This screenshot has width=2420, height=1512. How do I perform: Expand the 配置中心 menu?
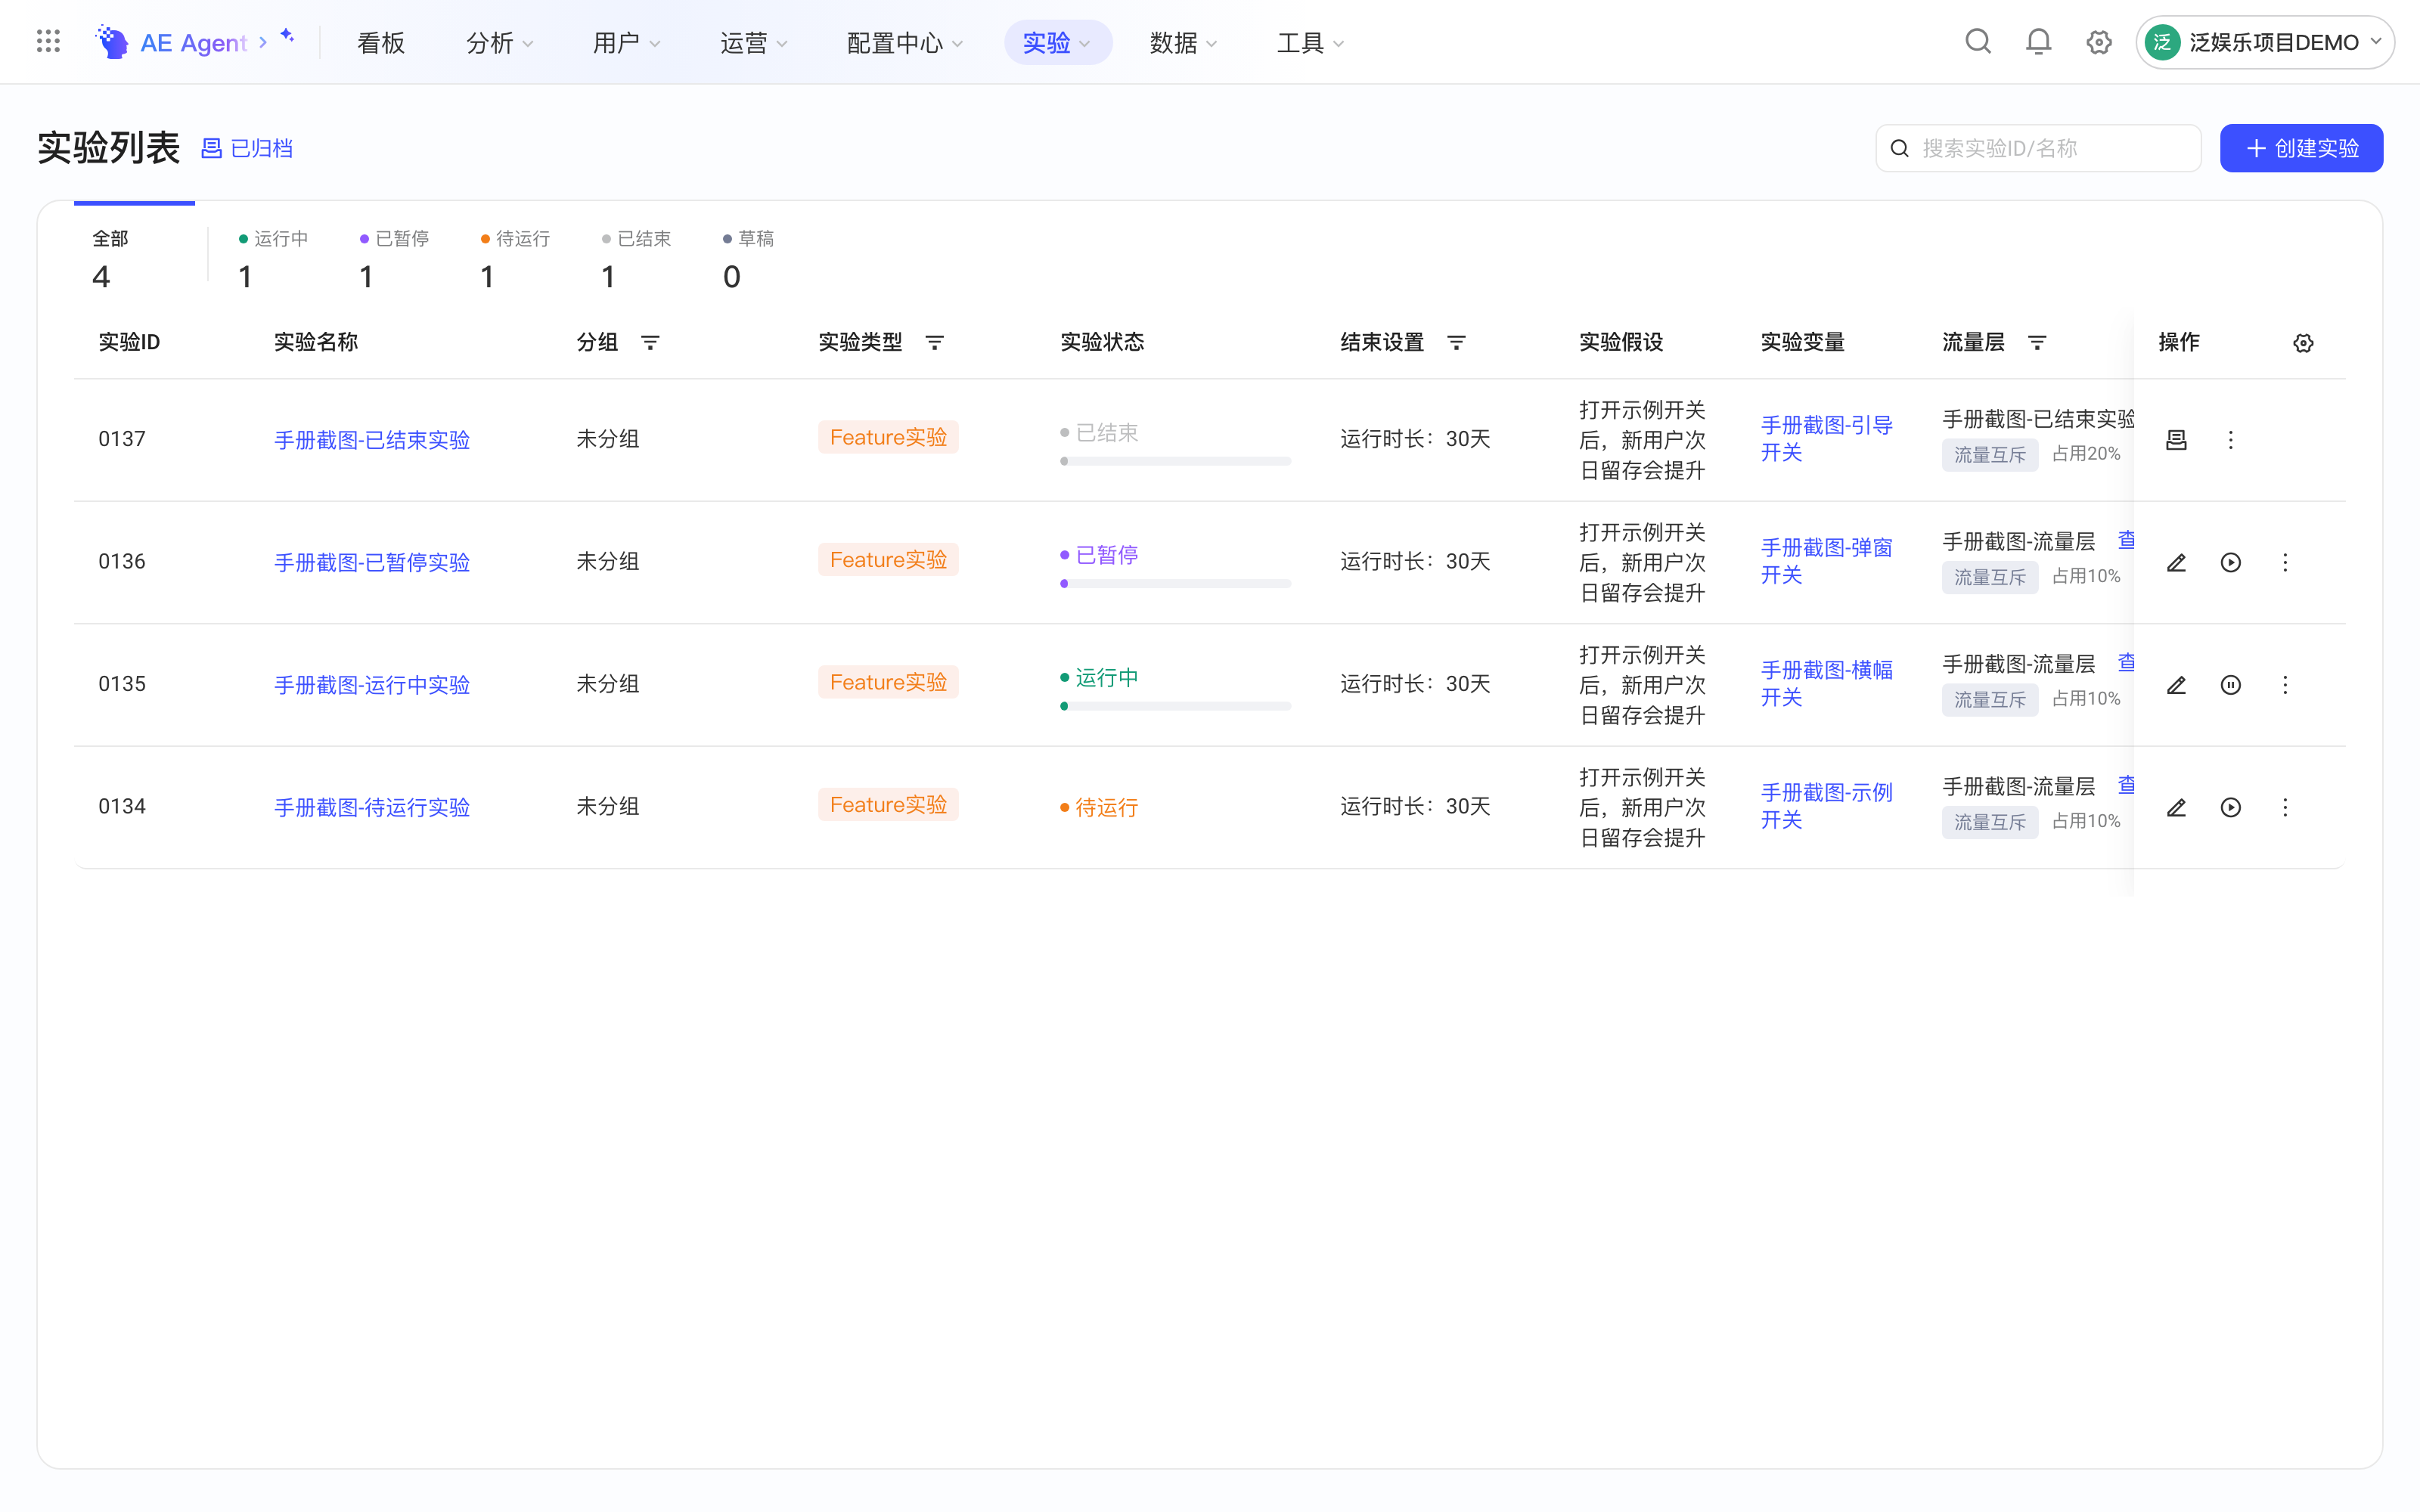tap(905, 43)
